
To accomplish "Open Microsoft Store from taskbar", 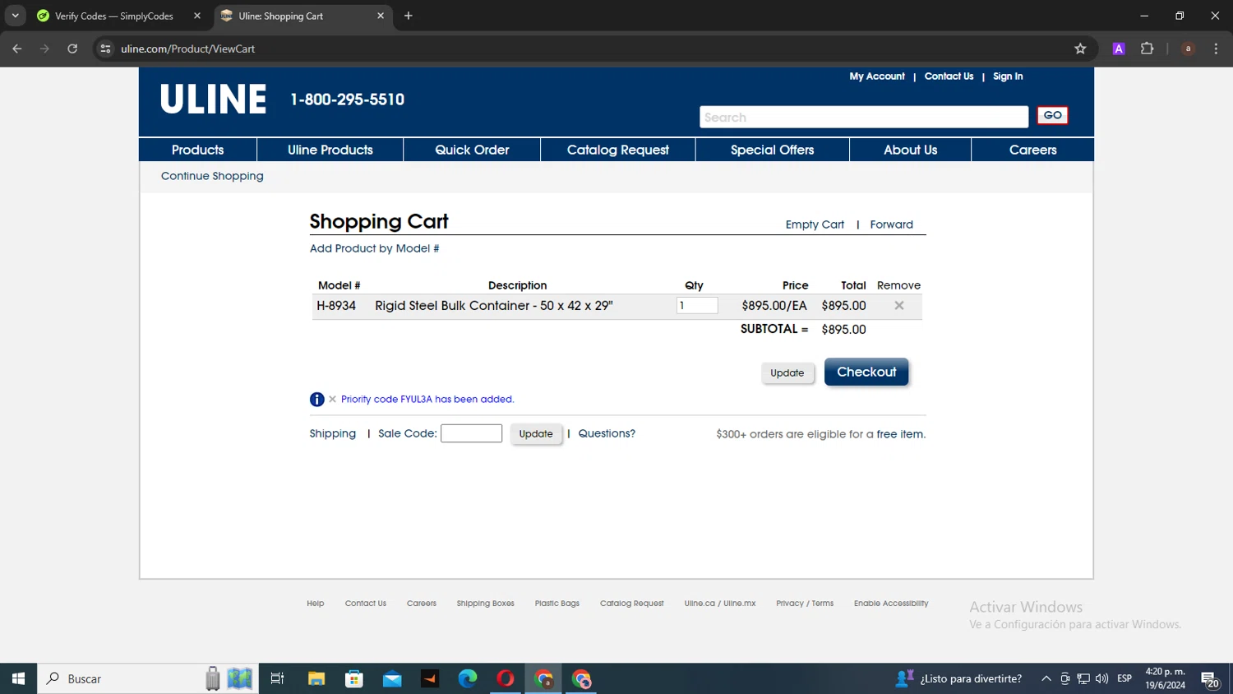I will pyautogui.click(x=354, y=678).
